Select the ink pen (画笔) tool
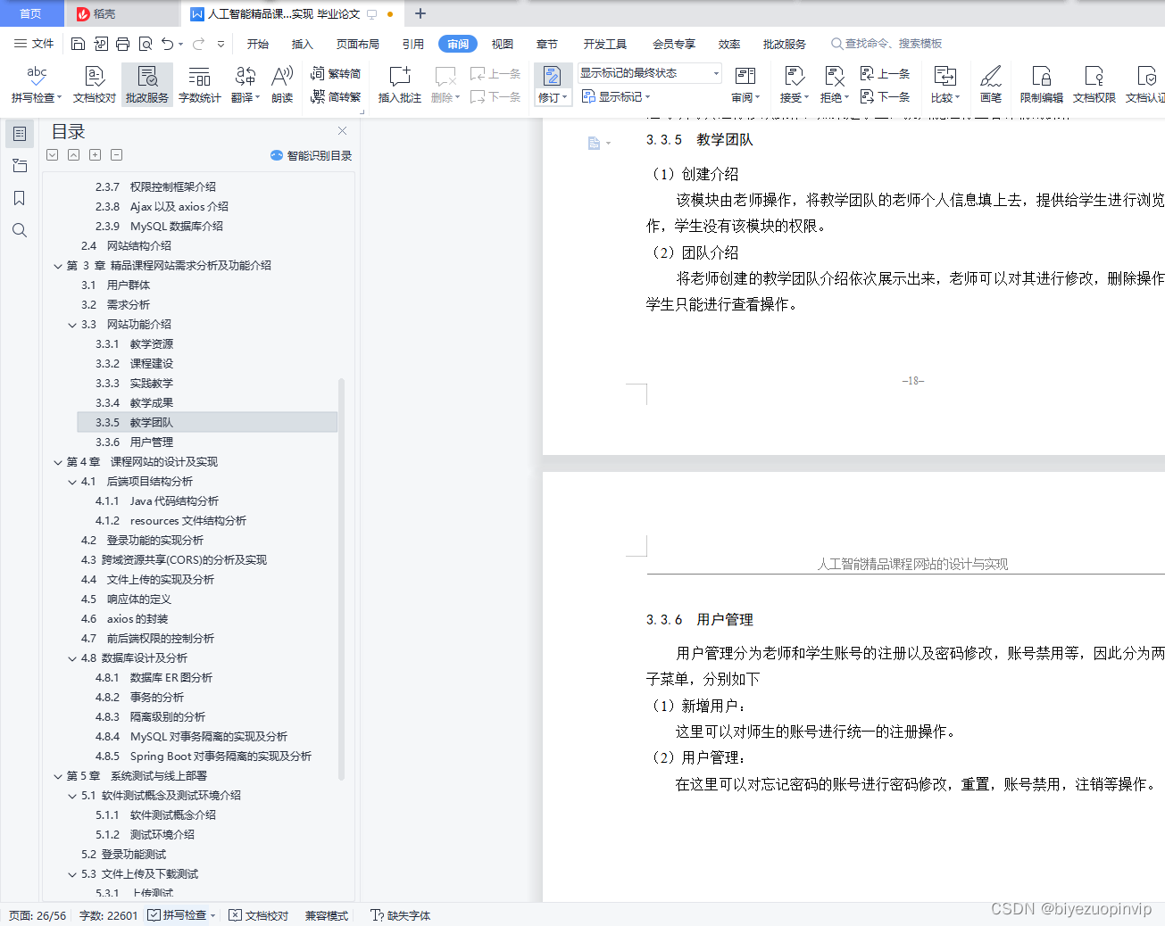The height and width of the screenshot is (926, 1165). coord(991,85)
